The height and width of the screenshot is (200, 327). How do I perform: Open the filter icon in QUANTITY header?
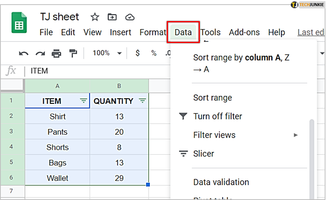pos(143,101)
